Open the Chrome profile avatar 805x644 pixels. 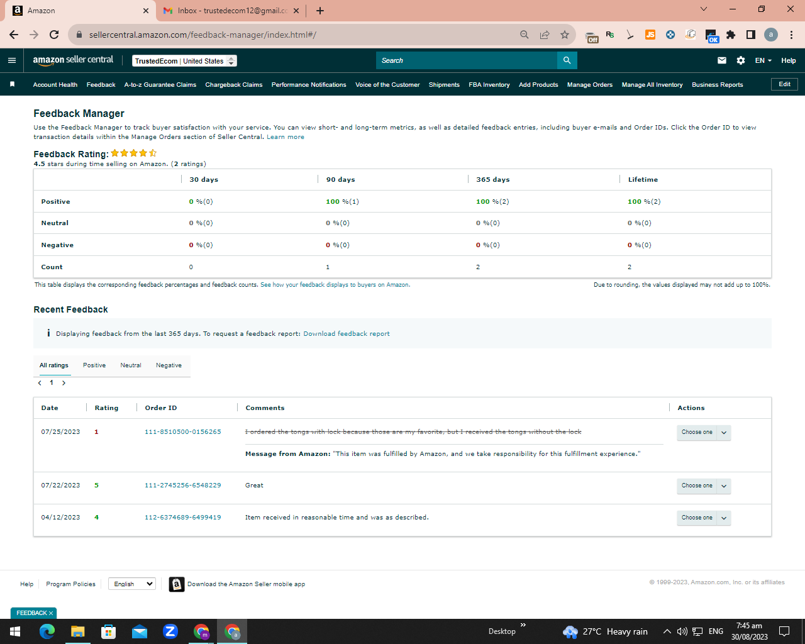tap(771, 35)
